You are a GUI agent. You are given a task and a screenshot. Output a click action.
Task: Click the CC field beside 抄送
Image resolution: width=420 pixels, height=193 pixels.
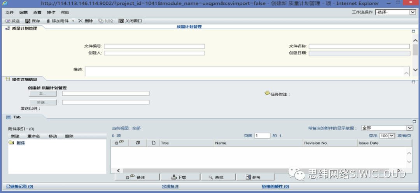tap(106, 102)
